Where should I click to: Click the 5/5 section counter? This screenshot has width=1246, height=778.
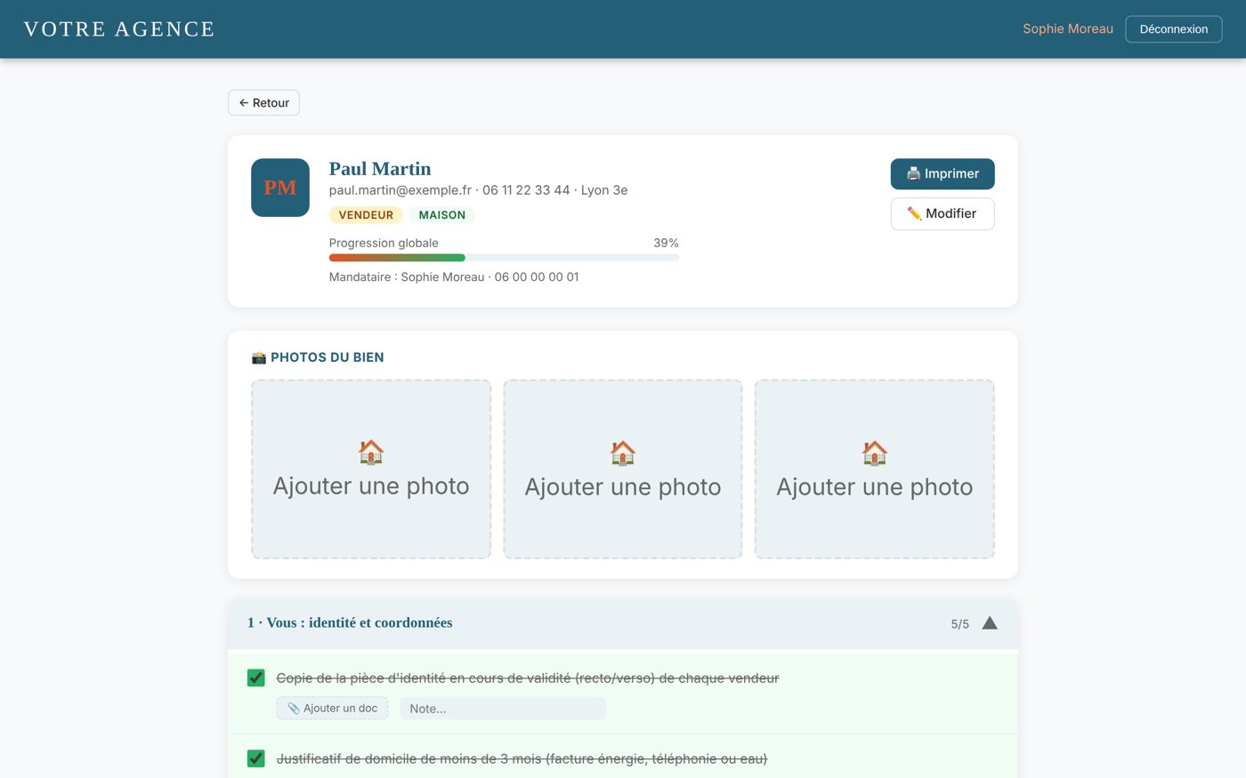click(960, 624)
